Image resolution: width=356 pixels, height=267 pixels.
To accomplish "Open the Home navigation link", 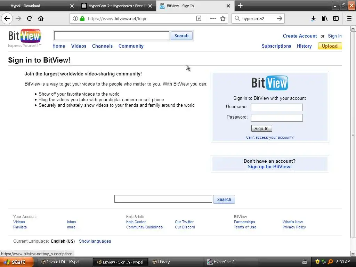I will 59,46.
